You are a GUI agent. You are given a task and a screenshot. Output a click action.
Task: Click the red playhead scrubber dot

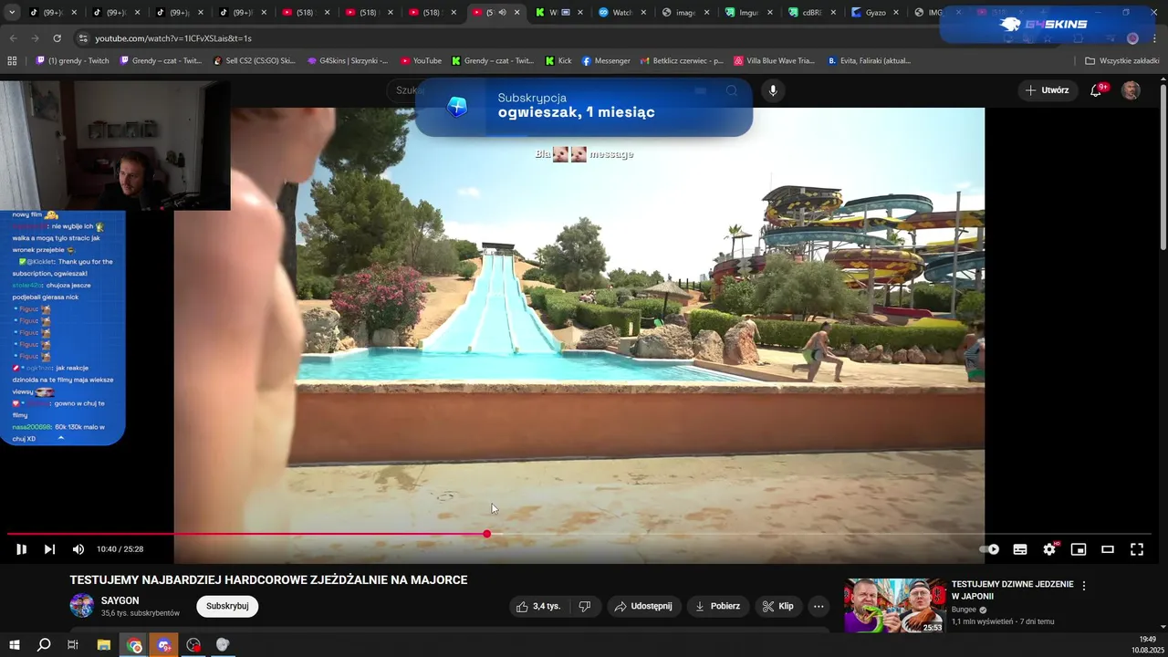[x=486, y=534]
